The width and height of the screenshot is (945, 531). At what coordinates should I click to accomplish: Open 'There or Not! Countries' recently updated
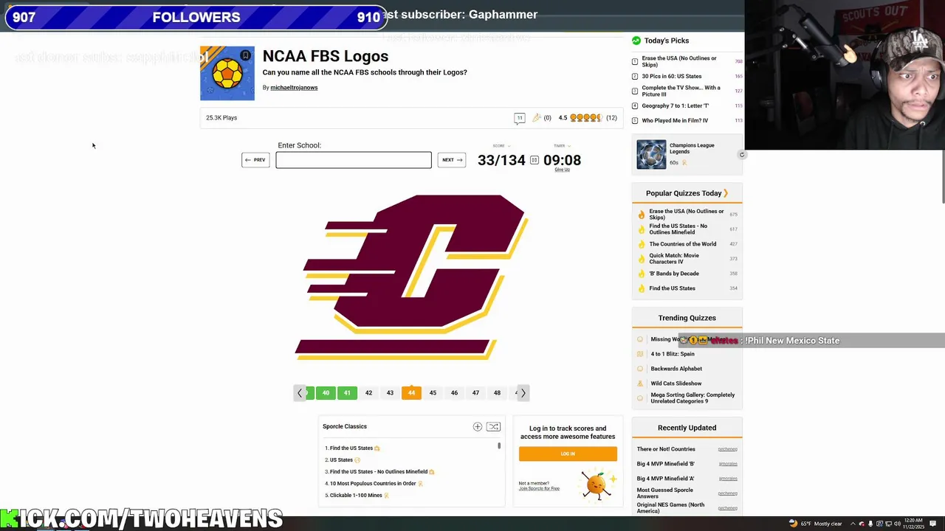click(666, 449)
